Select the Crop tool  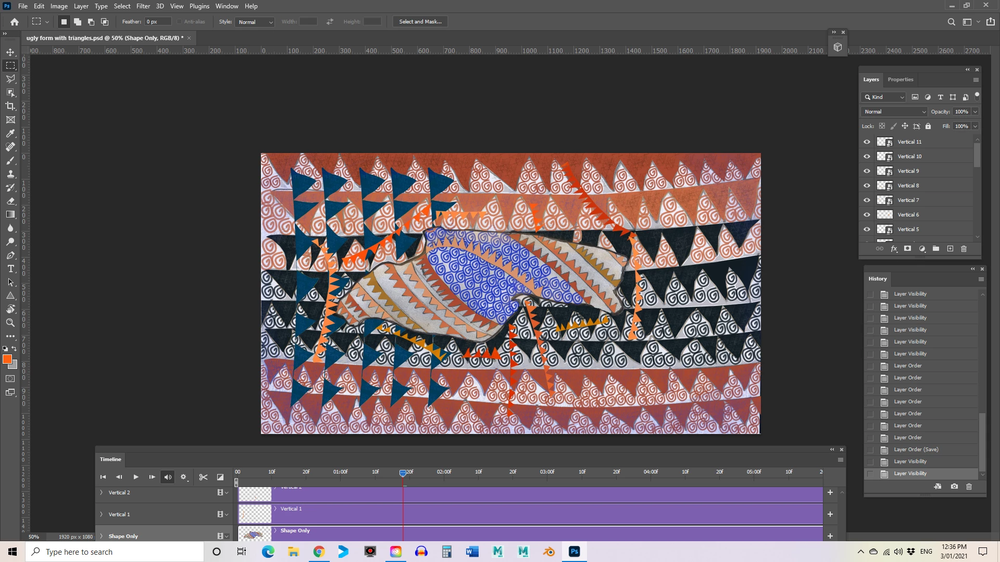point(10,106)
